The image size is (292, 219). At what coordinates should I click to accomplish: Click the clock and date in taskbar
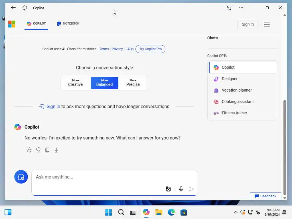[272, 212]
